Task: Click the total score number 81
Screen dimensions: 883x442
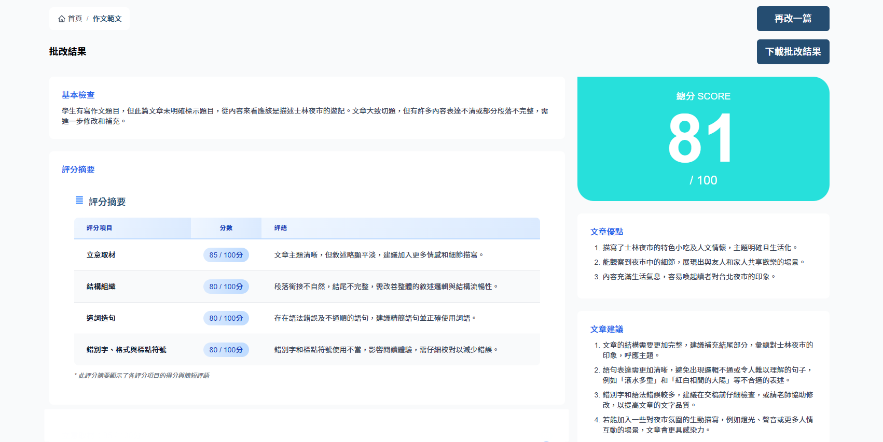Action: [702, 139]
